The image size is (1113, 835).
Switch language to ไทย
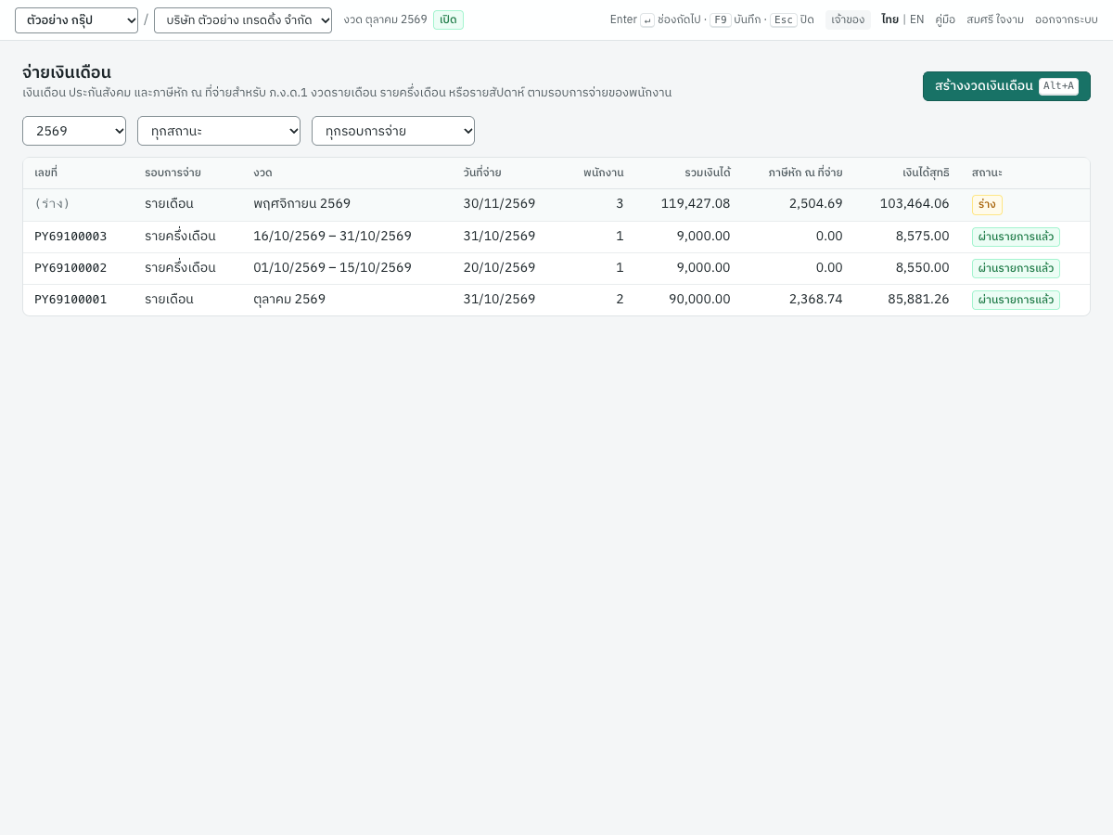[x=889, y=19]
